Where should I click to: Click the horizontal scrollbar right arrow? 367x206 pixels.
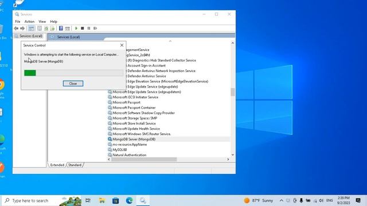(x=228, y=159)
